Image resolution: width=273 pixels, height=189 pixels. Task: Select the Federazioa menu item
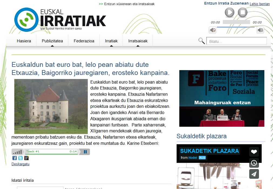pyautogui.click(x=84, y=41)
